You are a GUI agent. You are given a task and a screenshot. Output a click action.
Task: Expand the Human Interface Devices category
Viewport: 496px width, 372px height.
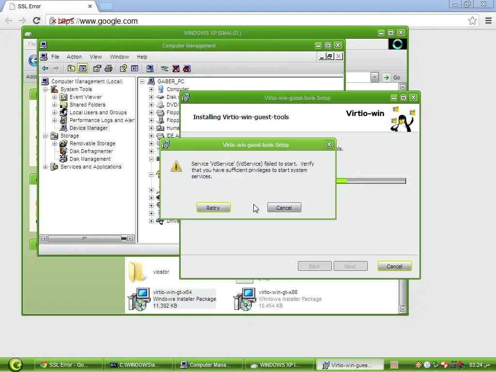coord(151,128)
